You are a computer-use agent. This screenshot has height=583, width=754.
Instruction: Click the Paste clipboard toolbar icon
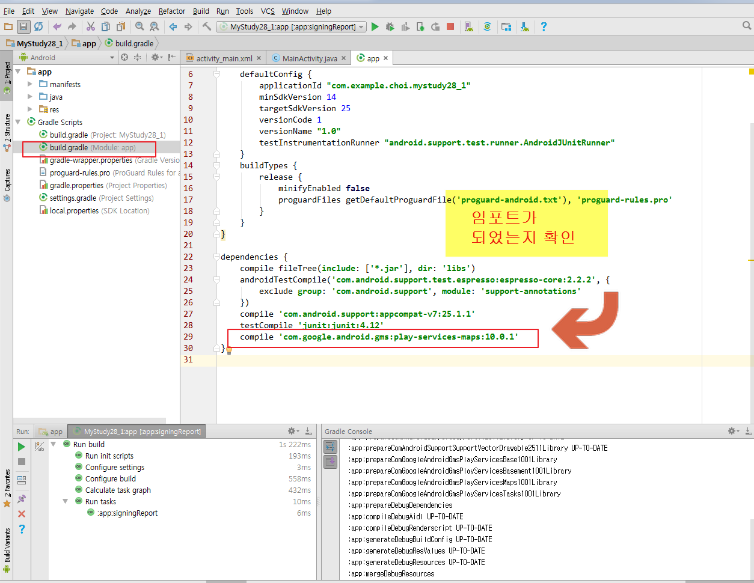[x=121, y=26]
